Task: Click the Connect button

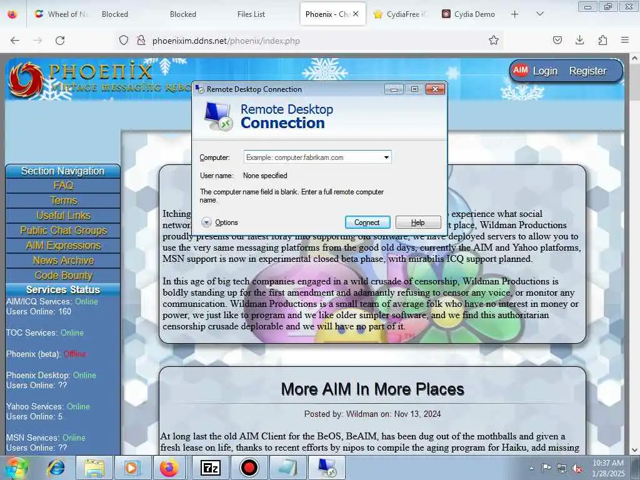Action: [x=367, y=222]
